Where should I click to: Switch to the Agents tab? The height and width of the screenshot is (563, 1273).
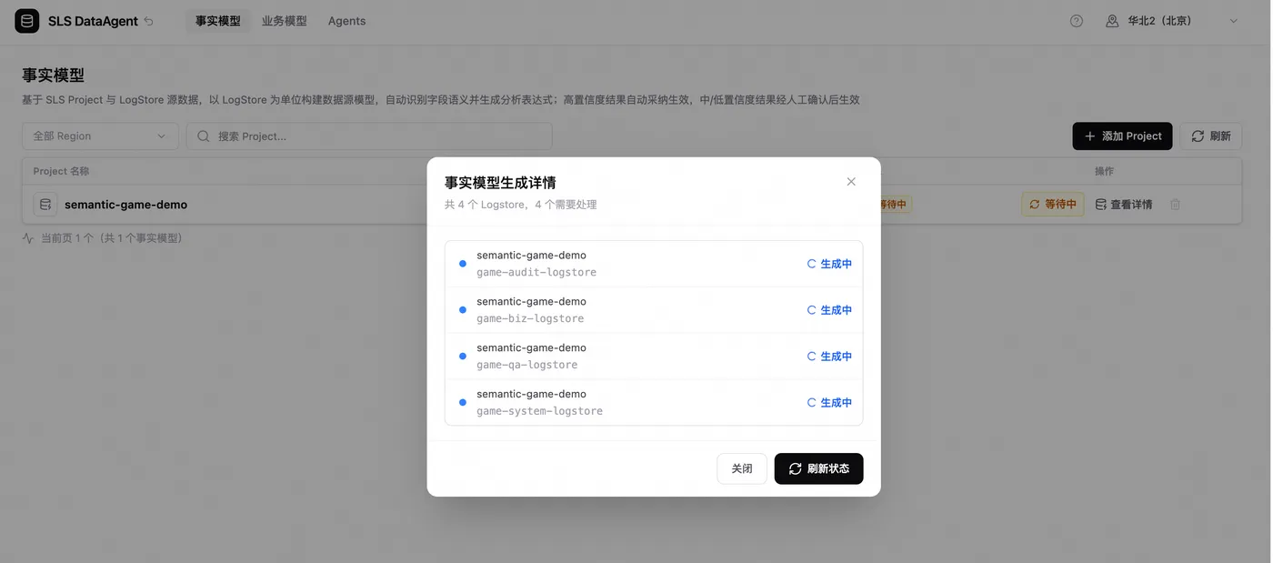(x=347, y=21)
